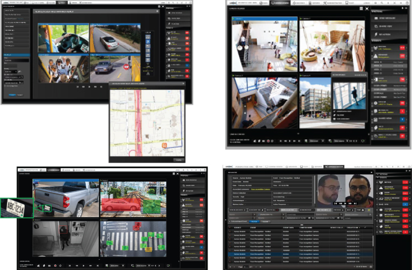Click Close button on the map popup
Screen dimensions: 412x270
178,159
